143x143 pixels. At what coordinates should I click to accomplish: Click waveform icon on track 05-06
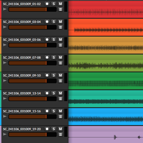click(5, 45)
